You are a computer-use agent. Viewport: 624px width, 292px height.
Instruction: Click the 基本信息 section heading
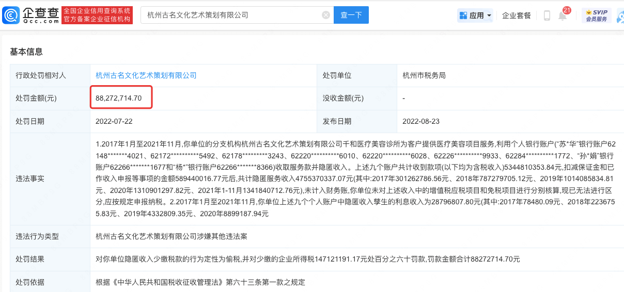[26, 52]
